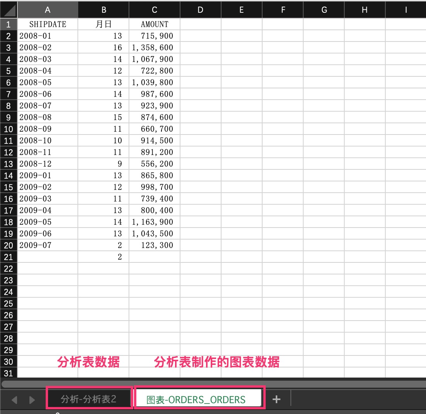Select cell with 2009-03
Viewport: 426px width, 414px height.
(x=48, y=198)
